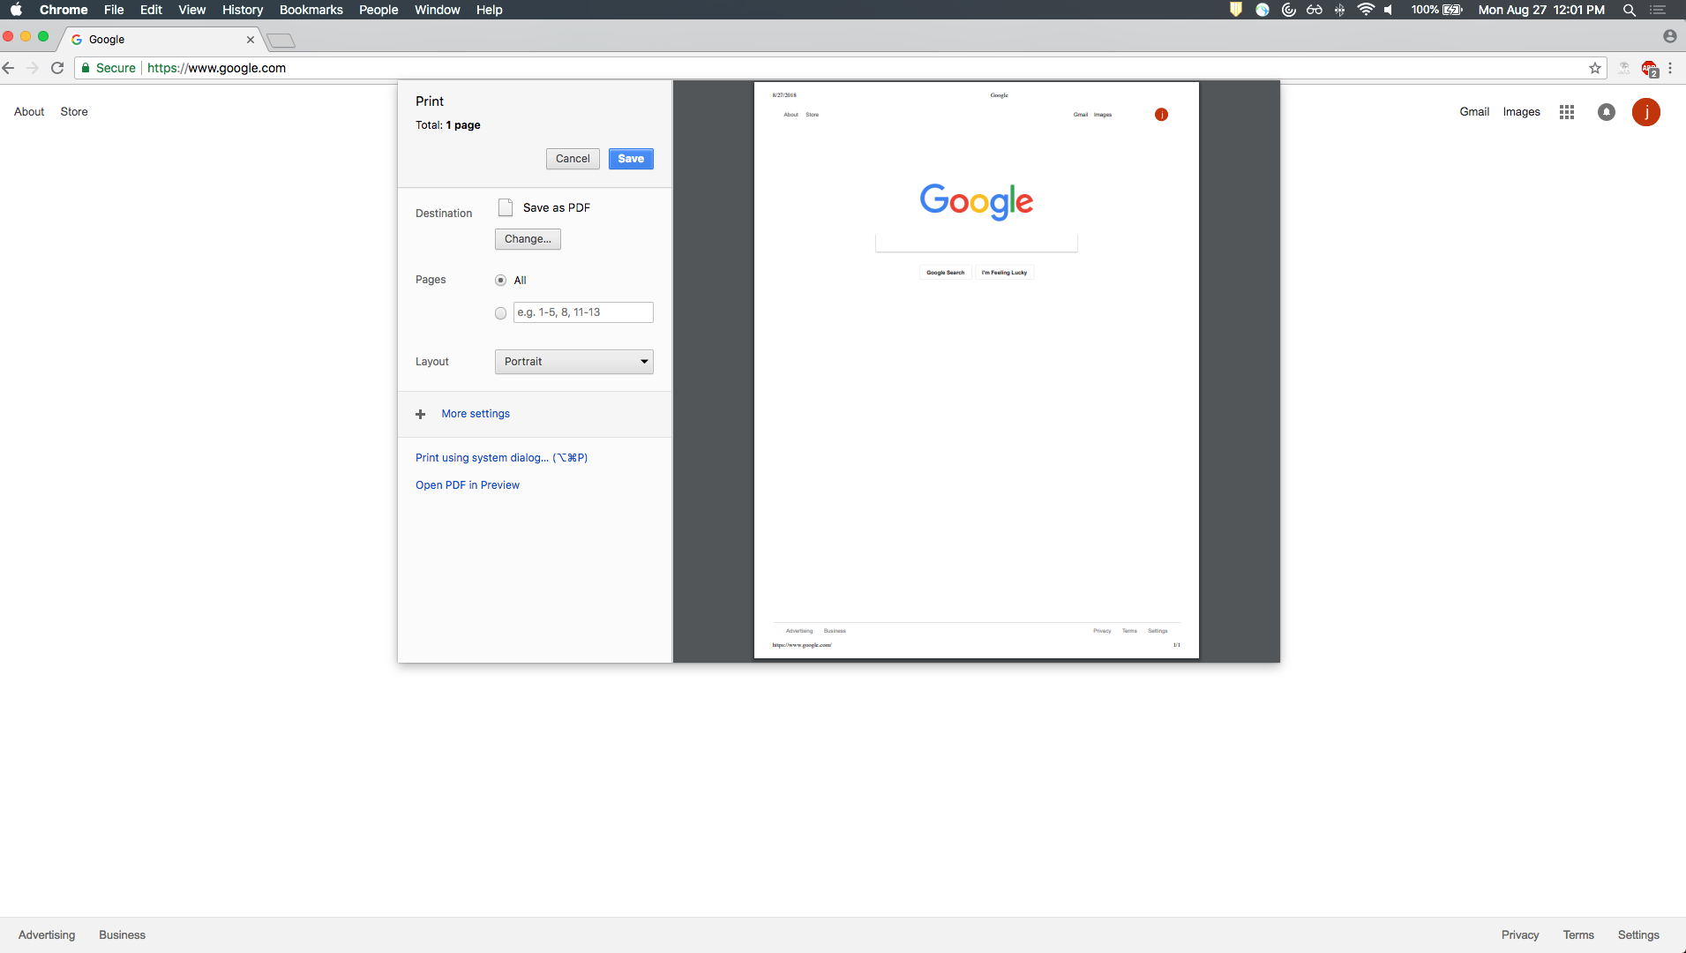
Task: Open the Window menu
Action: pos(438,10)
